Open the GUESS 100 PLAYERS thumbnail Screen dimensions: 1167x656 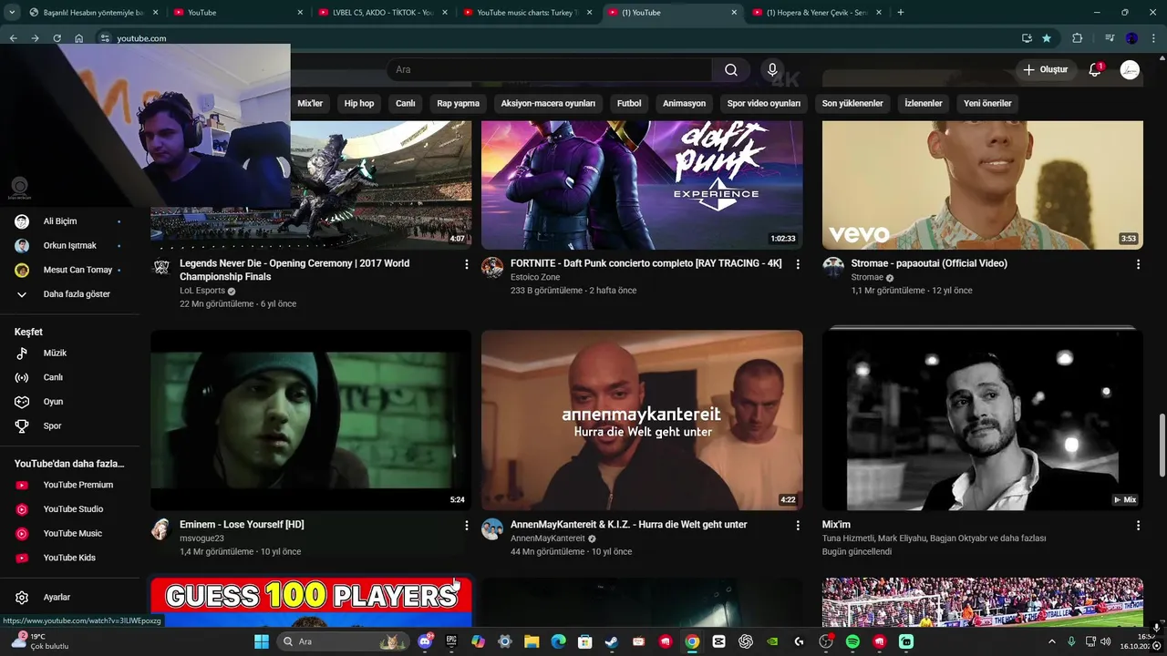311,602
